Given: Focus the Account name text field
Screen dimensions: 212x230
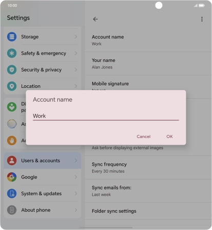Looking at the screenshot, I should 106,116.
